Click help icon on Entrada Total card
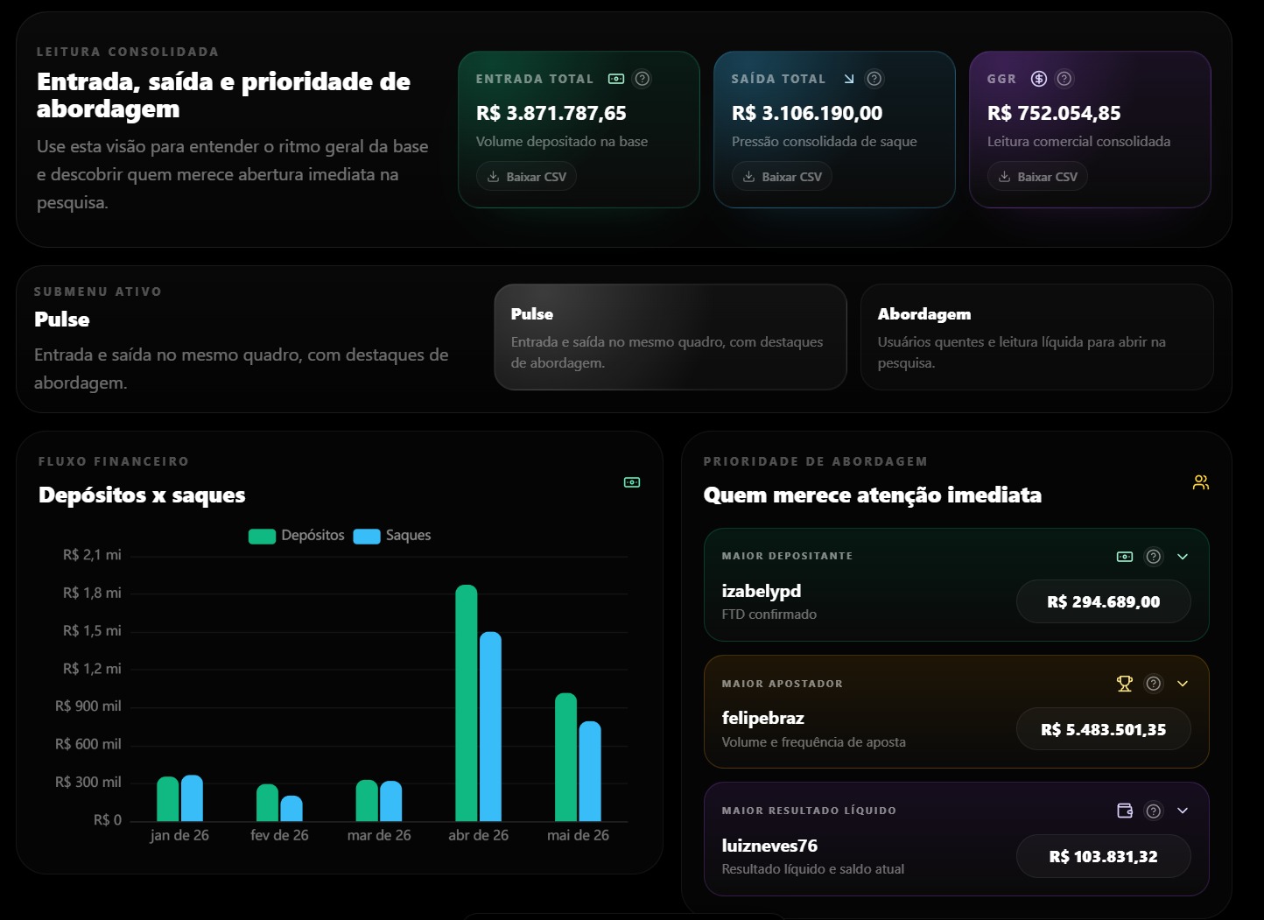Viewport: 1264px width, 920px height. click(643, 79)
